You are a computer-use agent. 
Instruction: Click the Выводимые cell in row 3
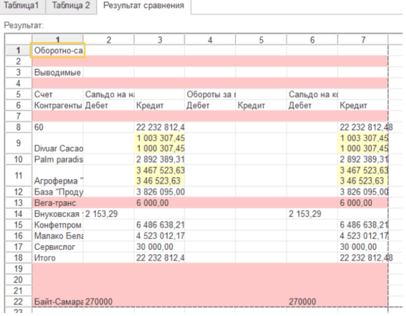point(57,73)
